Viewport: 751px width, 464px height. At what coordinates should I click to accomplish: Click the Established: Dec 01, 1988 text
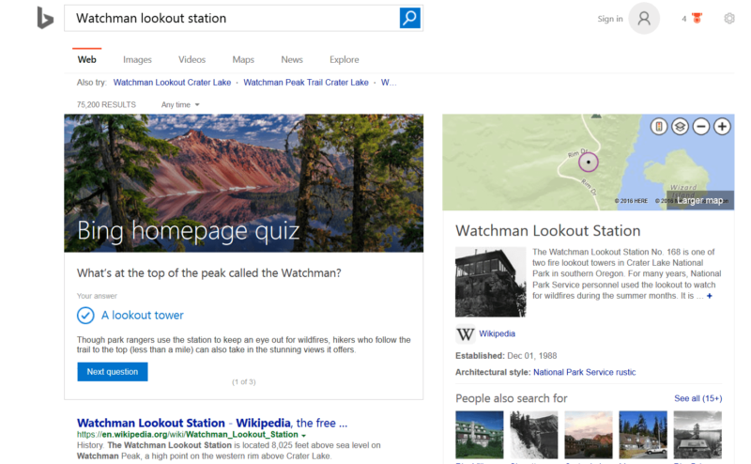[506, 356]
